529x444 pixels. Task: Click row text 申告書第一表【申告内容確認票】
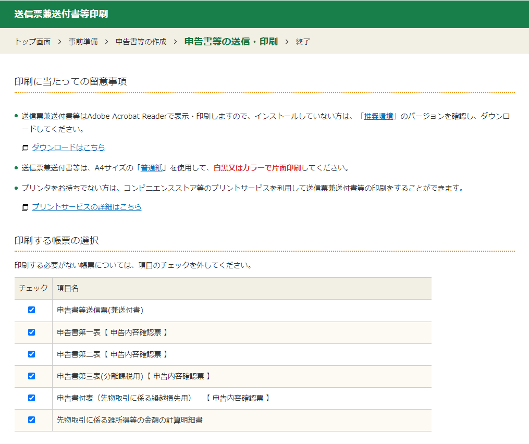[113, 332]
